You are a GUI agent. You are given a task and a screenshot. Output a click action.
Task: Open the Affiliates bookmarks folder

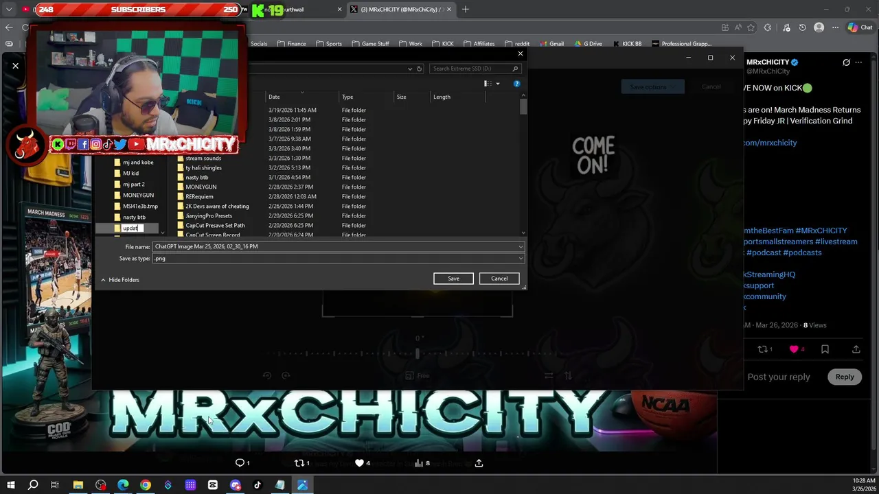(x=479, y=44)
